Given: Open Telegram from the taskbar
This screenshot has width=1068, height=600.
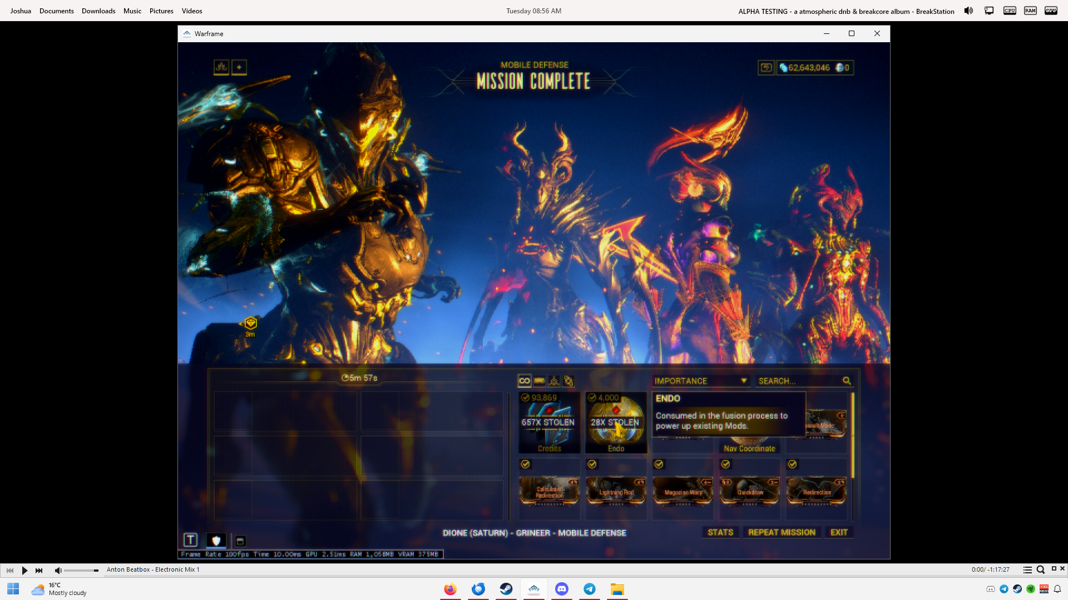Looking at the screenshot, I should [x=589, y=589].
